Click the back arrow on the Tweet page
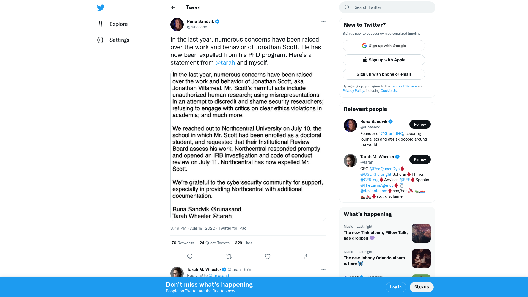Image resolution: width=528 pixels, height=297 pixels. pos(173,7)
